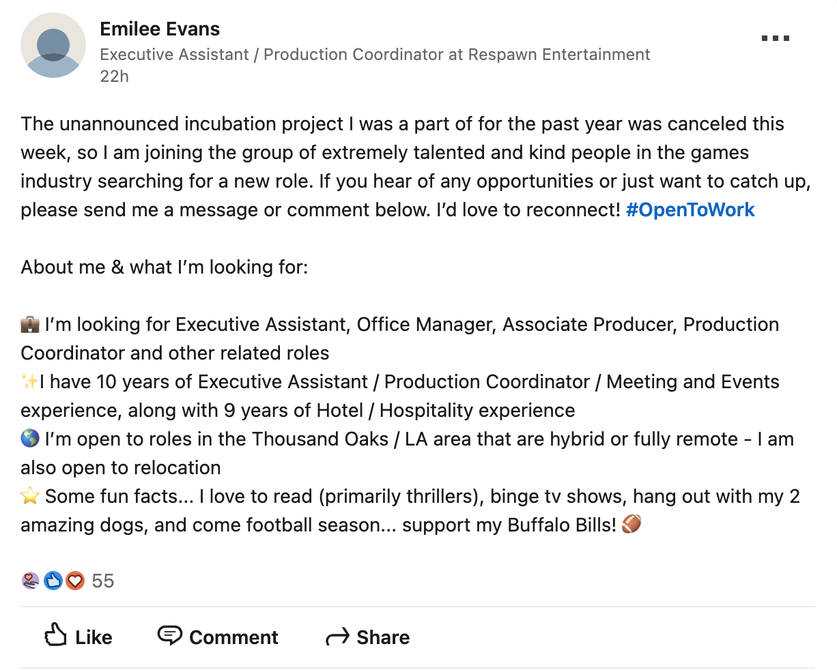This screenshot has width=837, height=670.
Task: View the 55 reactions count
Action: pyautogui.click(x=103, y=581)
